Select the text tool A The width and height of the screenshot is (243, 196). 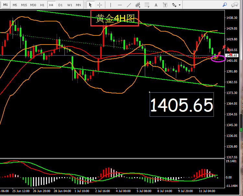156,5
